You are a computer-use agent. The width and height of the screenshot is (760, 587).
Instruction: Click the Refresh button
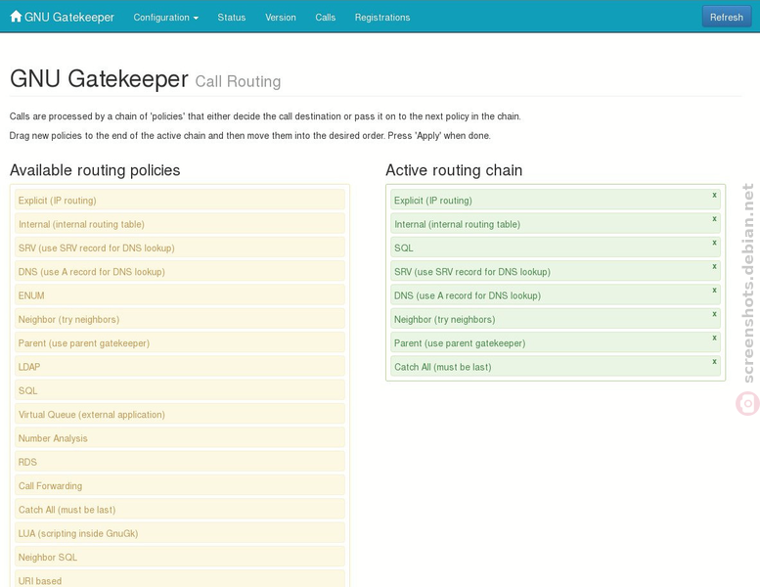click(726, 17)
